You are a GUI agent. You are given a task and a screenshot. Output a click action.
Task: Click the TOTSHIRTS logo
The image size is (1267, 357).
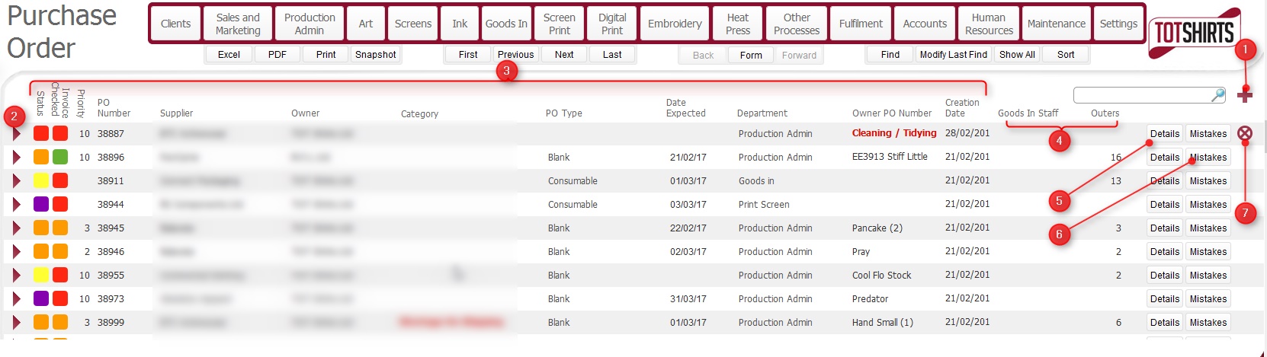click(1194, 33)
